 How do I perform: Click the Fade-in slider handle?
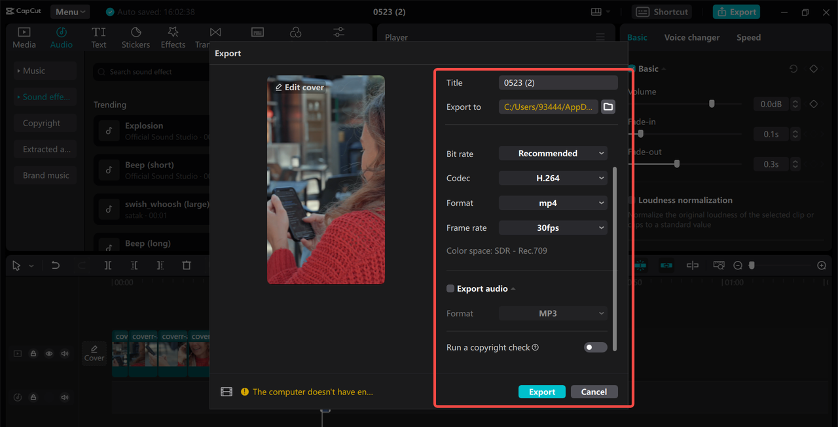click(x=640, y=134)
